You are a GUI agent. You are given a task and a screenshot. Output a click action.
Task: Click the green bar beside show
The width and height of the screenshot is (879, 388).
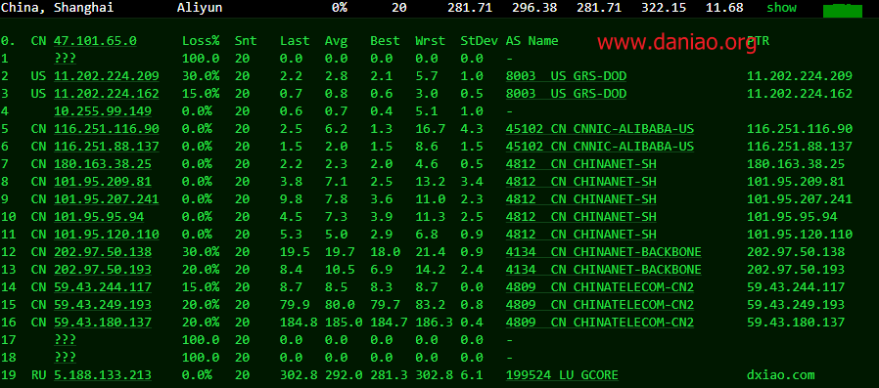click(842, 10)
